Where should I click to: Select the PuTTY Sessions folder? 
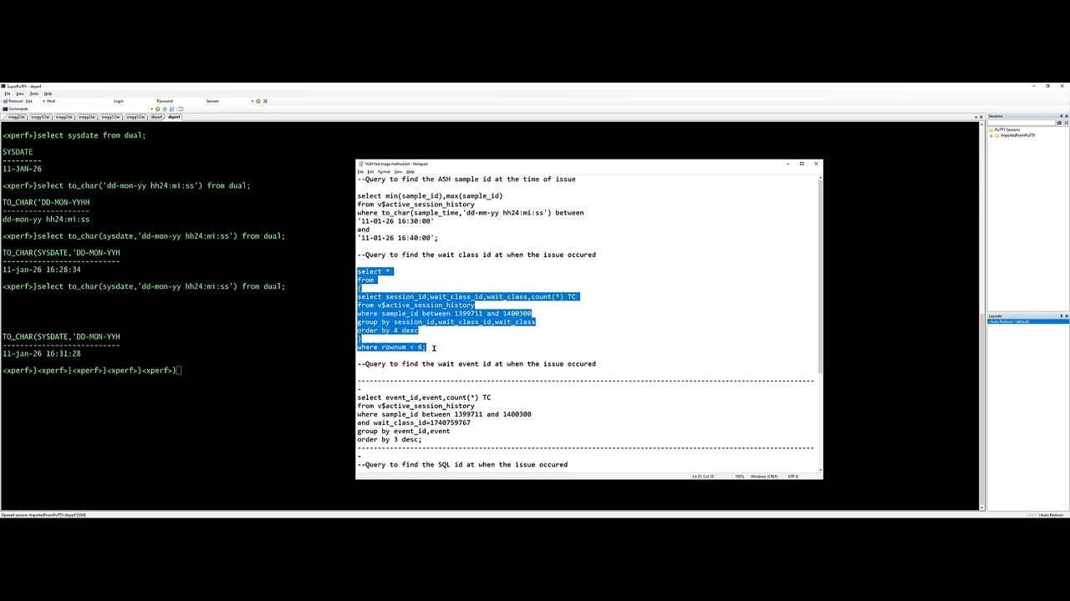(1007, 129)
